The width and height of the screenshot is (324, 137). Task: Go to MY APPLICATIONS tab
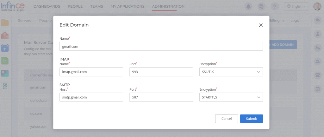click(x=128, y=6)
